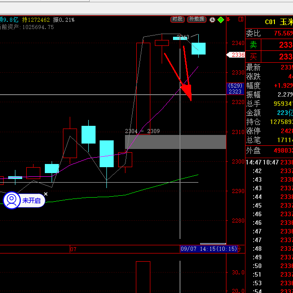The width and height of the screenshot is (293, 293).
Task: Click the tall red candle near 2340
Action: tap(143, 89)
